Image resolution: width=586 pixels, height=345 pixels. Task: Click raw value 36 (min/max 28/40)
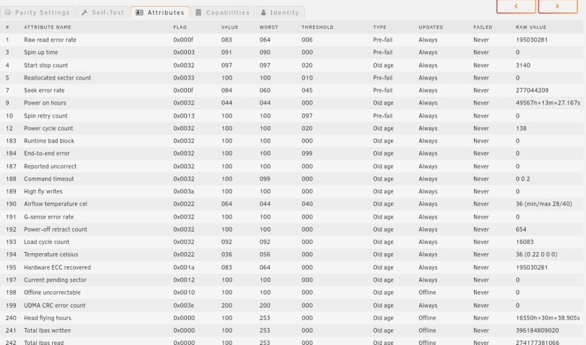[x=544, y=204]
